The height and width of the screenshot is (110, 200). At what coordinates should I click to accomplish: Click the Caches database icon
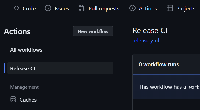click(x=13, y=99)
